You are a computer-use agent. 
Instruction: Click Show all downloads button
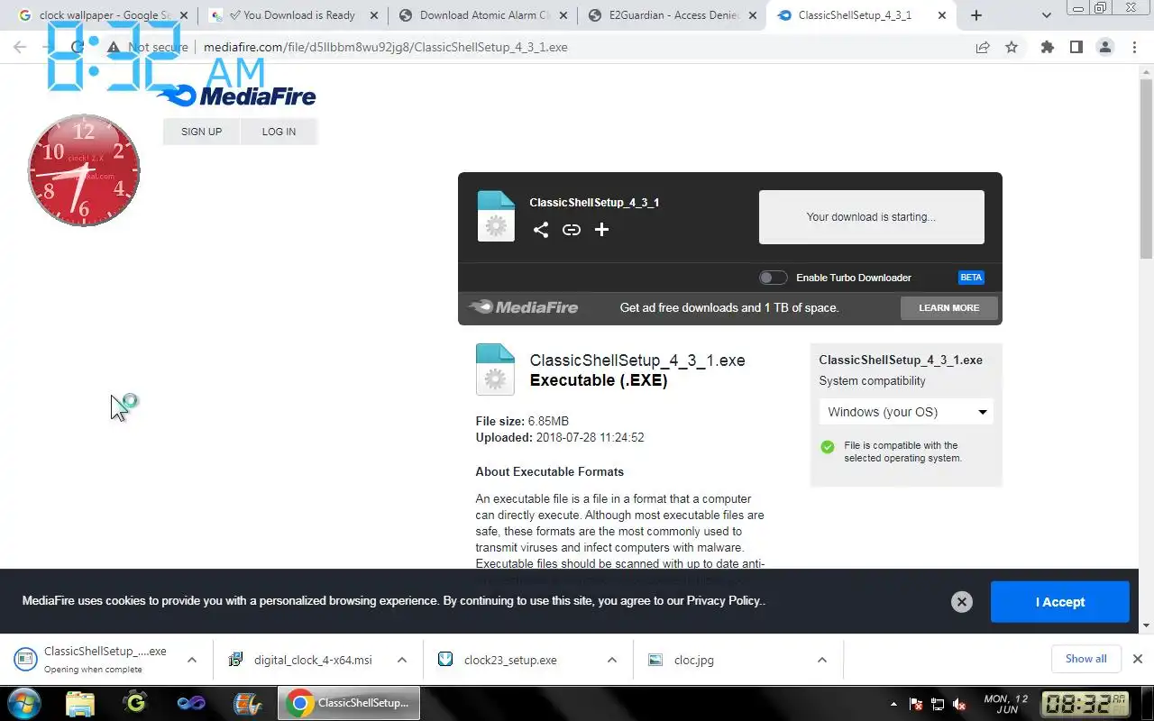tap(1085, 659)
